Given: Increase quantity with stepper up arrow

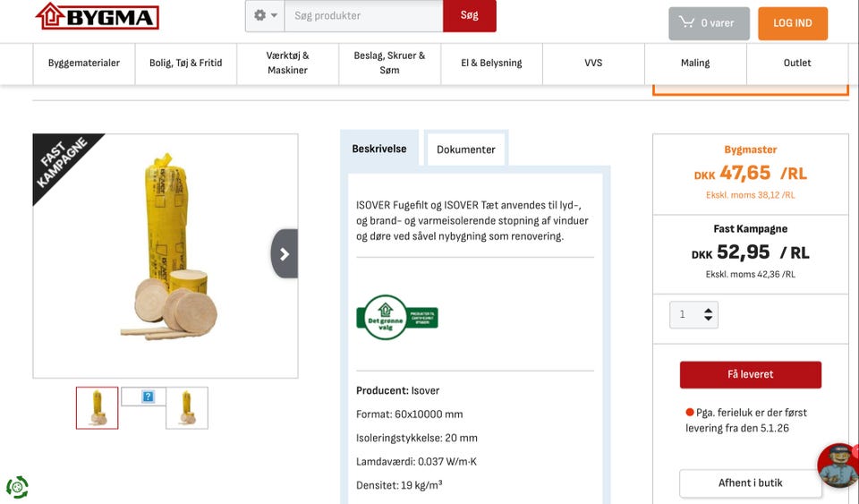Looking at the screenshot, I should coord(709,310).
